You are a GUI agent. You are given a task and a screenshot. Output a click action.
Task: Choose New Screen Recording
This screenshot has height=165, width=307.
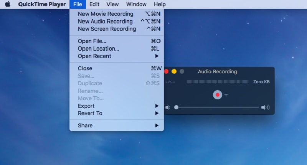(x=117, y=29)
